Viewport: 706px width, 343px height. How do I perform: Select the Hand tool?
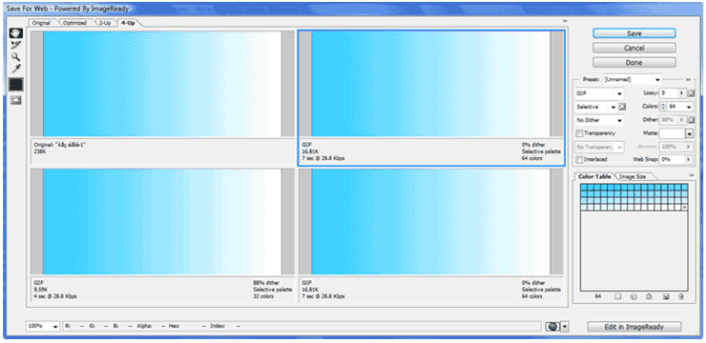(x=16, y=33)
